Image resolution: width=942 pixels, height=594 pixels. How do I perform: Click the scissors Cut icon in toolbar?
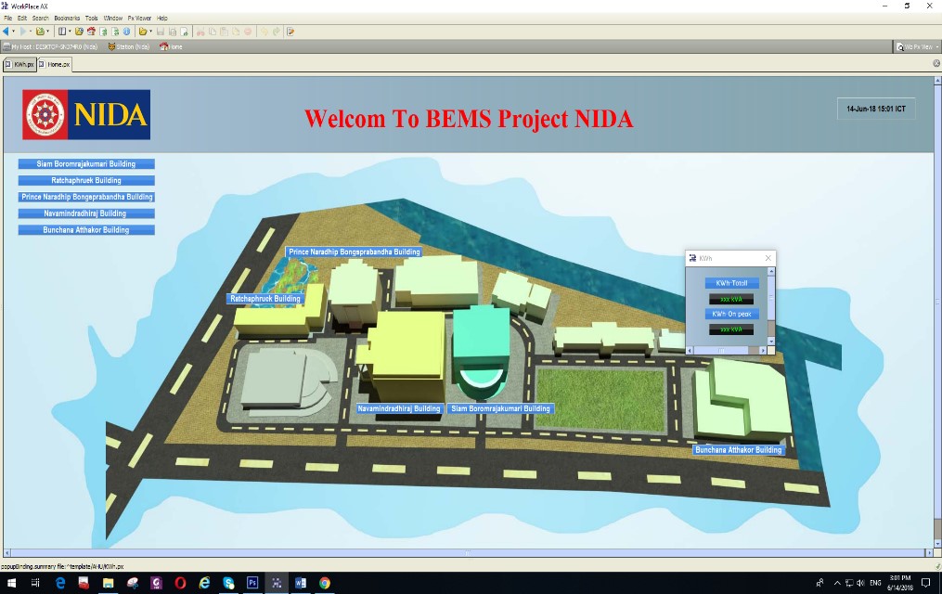point(200,32)
